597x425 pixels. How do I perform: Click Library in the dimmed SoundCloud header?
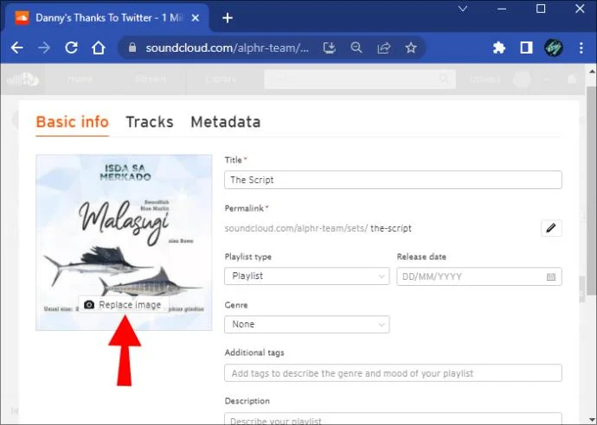click(221, 79)
